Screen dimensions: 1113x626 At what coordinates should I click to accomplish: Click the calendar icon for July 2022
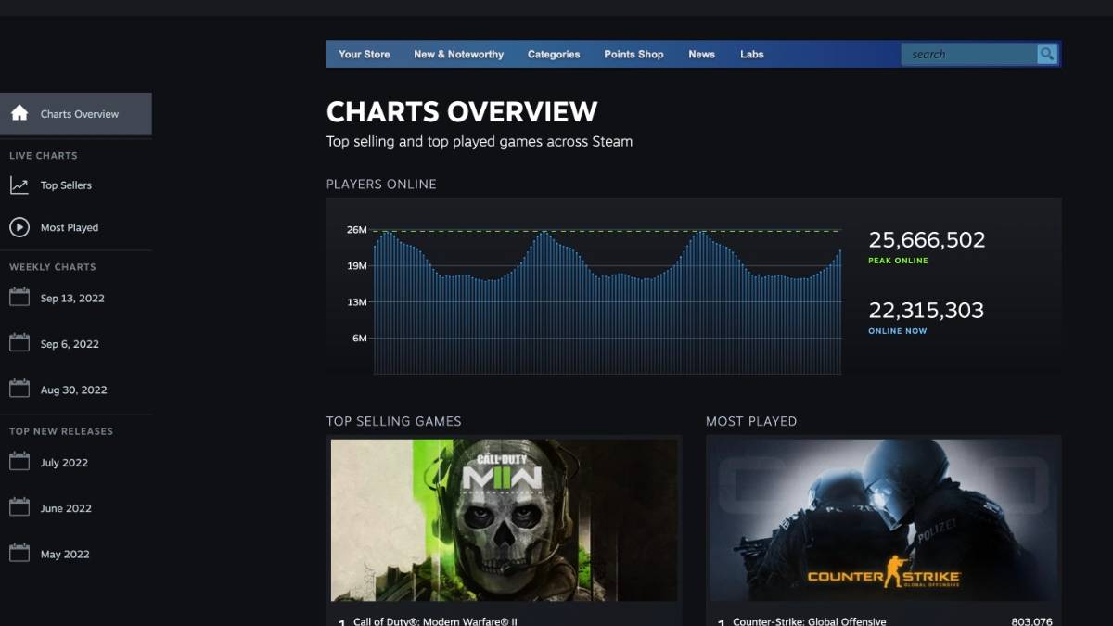click(x=19, y=462)
